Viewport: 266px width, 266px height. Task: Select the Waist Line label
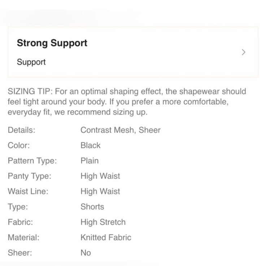tap(28, 191)
